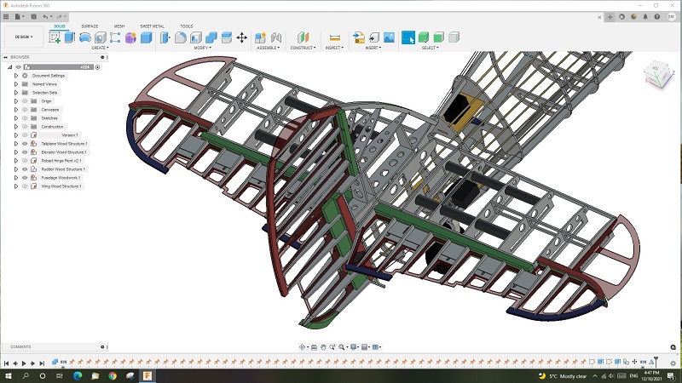Click the Joint assemble icon
Screen dimensions: 682x383
click(x=276, y=37)
